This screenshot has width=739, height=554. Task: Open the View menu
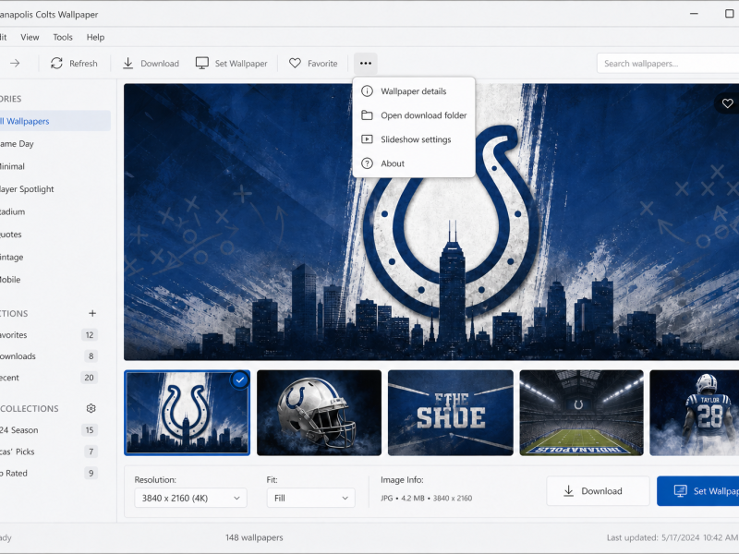[30, 37]
